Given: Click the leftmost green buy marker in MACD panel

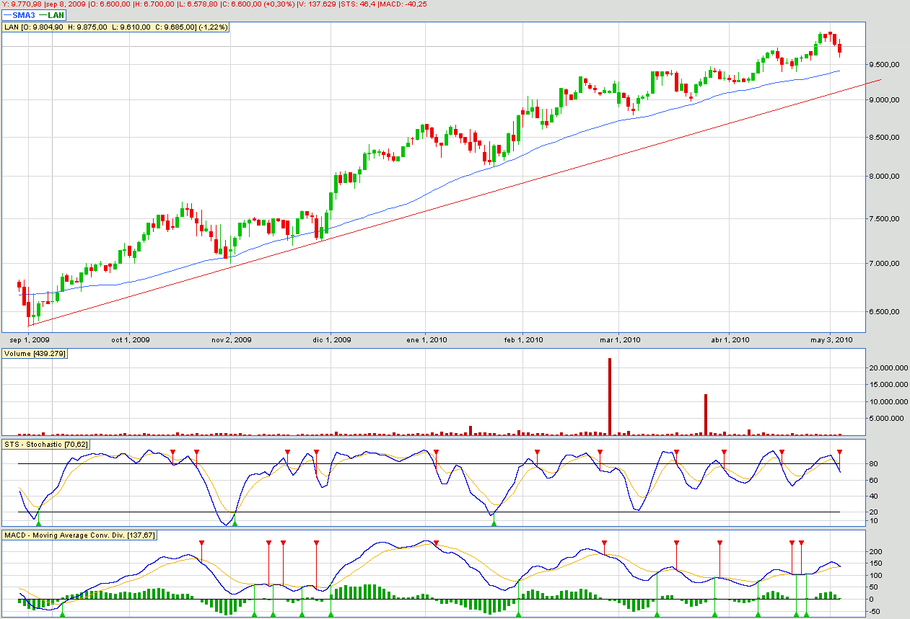Looking at the screenshot, I should click(x=62, y=614).
